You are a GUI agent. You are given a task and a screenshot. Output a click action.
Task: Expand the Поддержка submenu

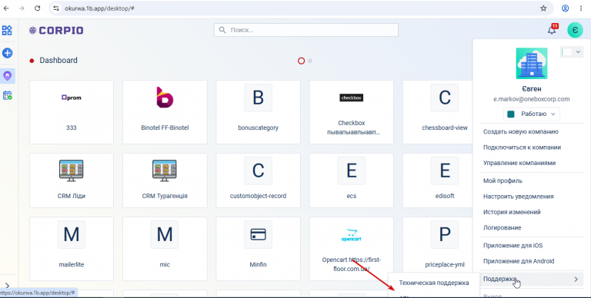tap(532, 280)
